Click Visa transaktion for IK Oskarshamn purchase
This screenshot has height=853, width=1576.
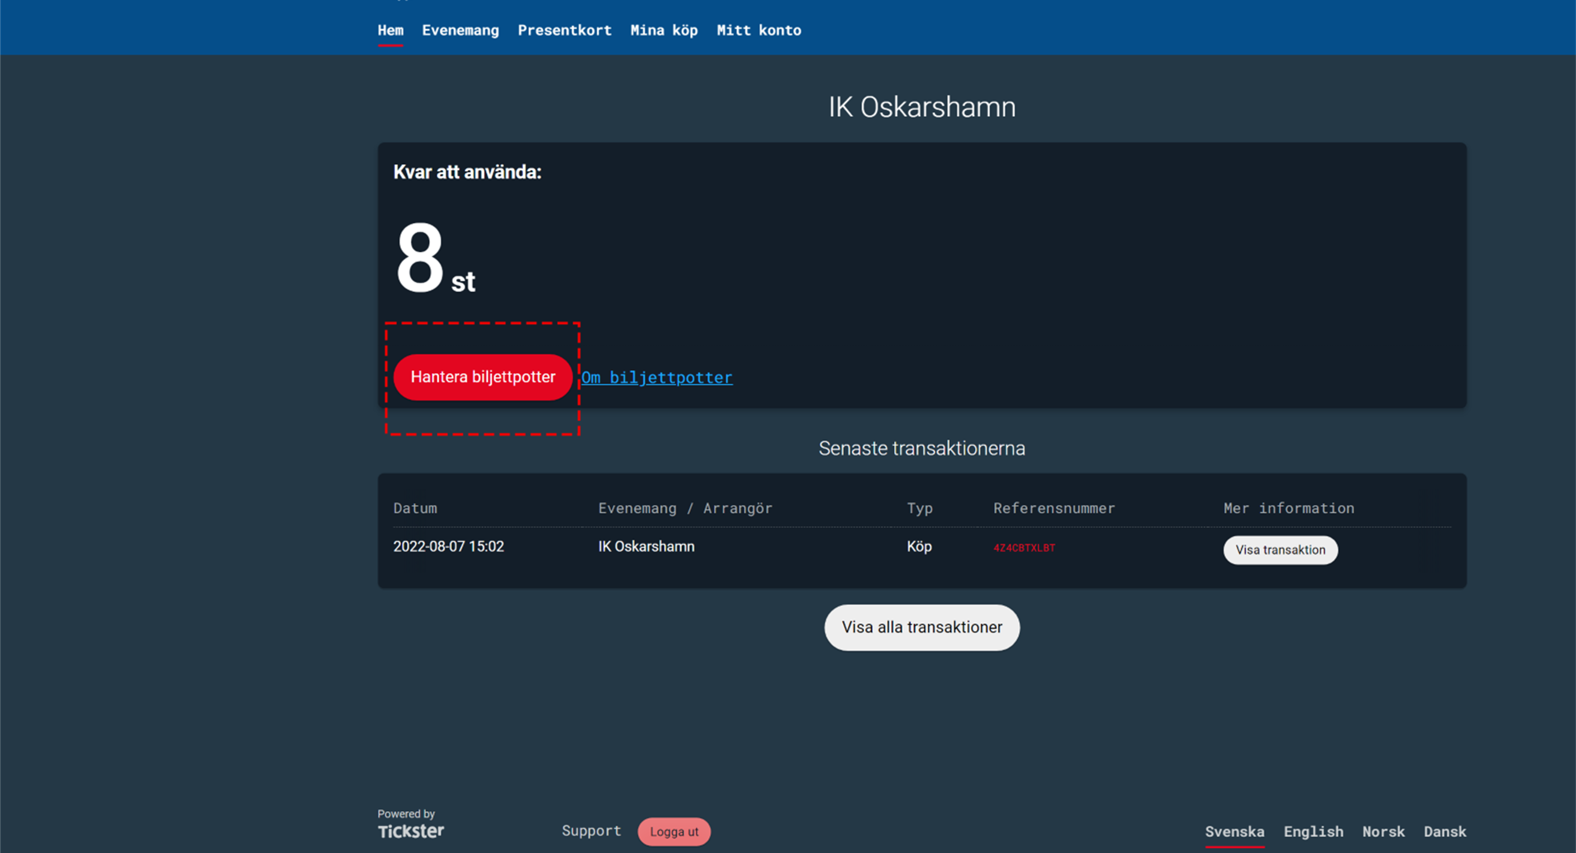1280,550
